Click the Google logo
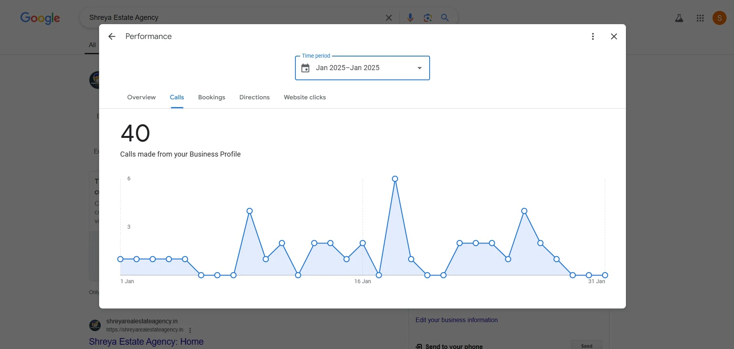The image size is (734, 349). tap(40, 18)
